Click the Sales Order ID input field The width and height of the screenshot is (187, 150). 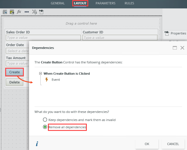click(x=43, y=38)
